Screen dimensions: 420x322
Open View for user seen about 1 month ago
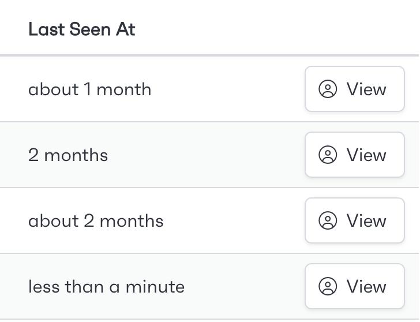click(x=355, y=89)
